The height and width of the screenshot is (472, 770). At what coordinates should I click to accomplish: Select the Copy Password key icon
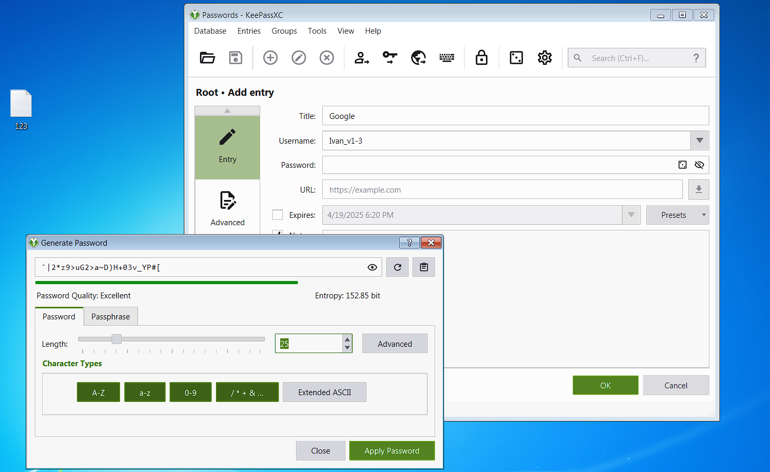click(390, 57)
